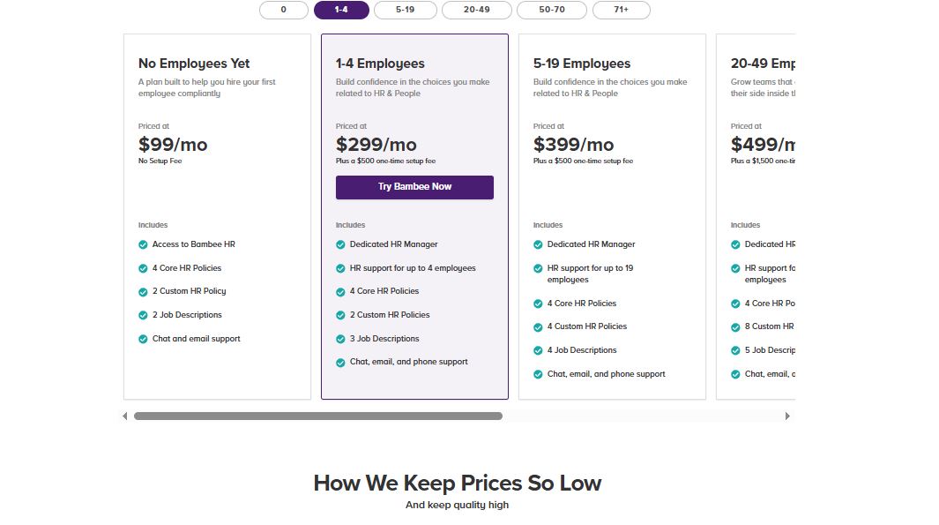Image resolution: width=939 pixels, height=525 pixels.
Task: Pick the 71+ employees pill
Action: pyautogui.click(x=621, y=10)
